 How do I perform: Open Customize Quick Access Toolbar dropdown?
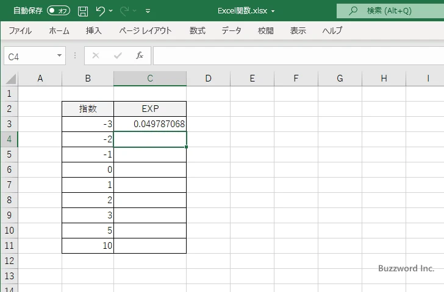point(148,11)
